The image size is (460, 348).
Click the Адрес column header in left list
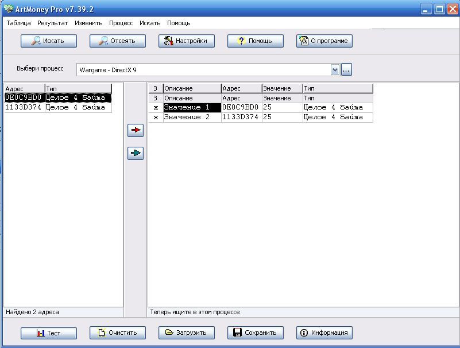click(x=24, y=89)
